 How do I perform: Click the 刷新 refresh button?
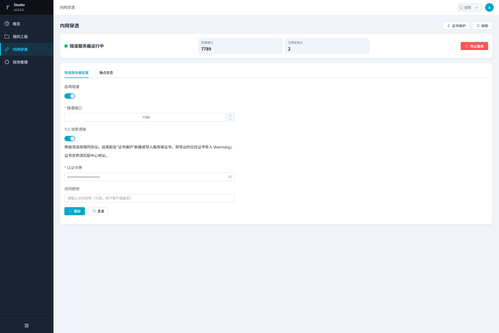(482, 26)
